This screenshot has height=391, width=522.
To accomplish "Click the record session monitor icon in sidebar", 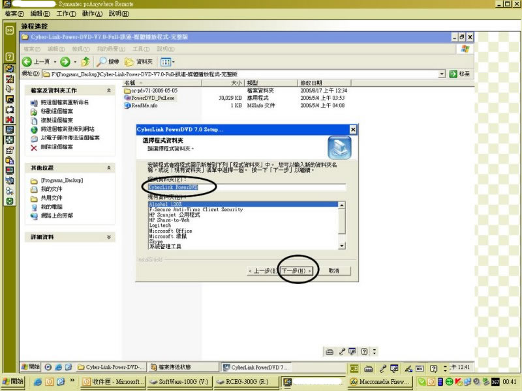I will coord(10,171).
